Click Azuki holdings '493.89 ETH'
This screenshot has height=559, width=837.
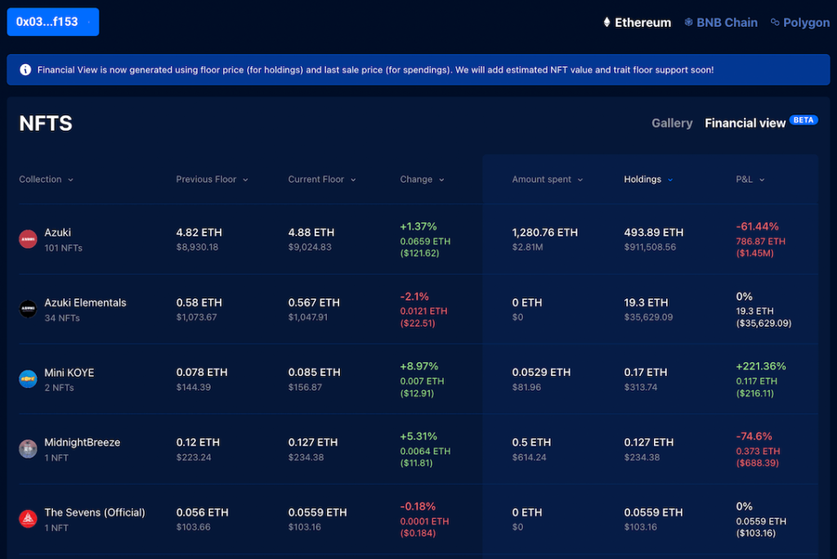pyautogui.click(x=654, y=232)
